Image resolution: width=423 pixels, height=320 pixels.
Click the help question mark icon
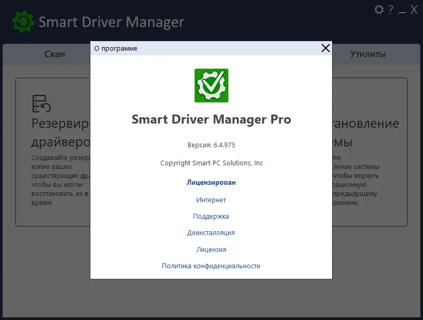(391, 9)
